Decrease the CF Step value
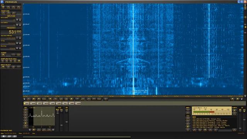 (17, 43)
